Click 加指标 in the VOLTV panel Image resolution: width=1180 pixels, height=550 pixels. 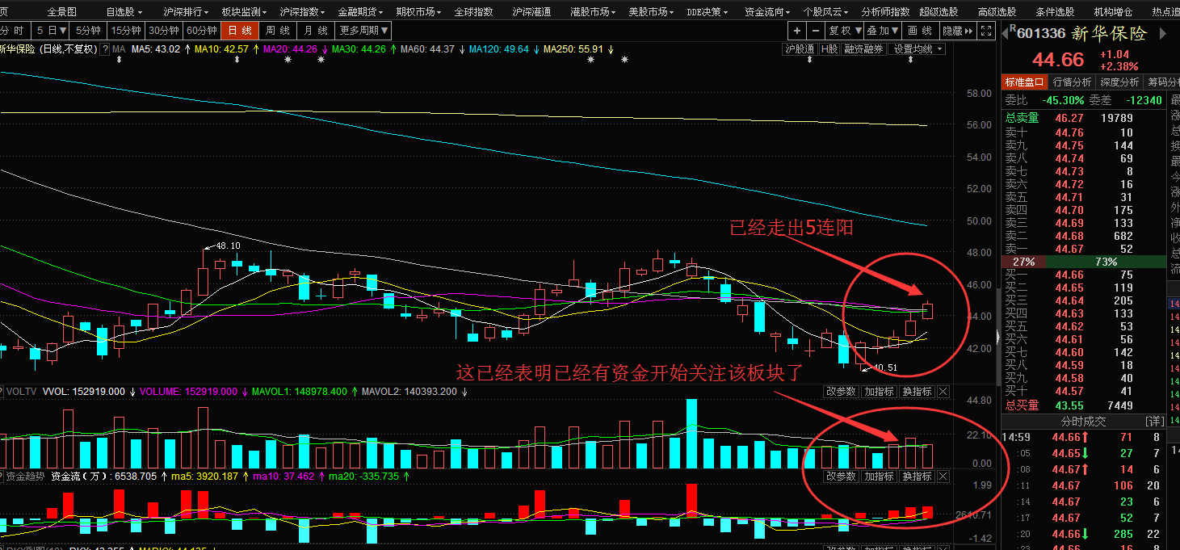pos(878,392)
